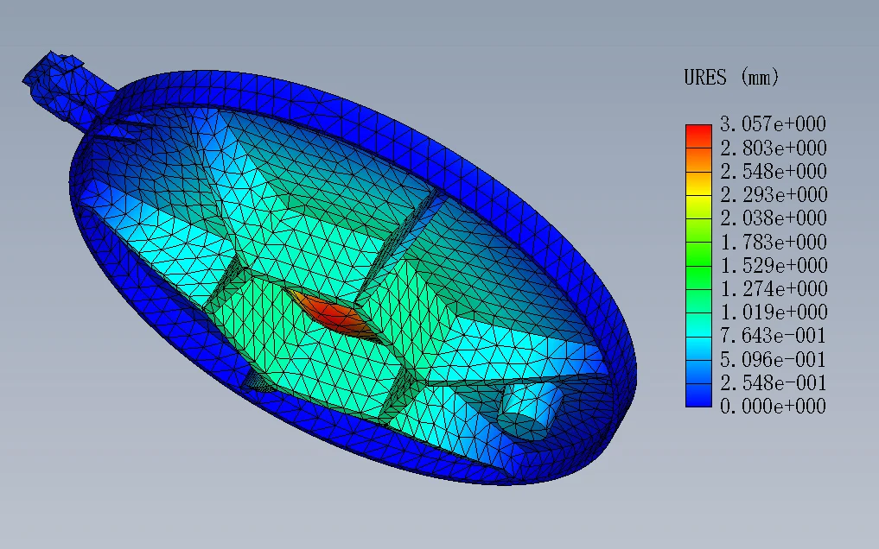Select the 2.803e+000 legend value
879x549 pixels.
click(773, 148)
